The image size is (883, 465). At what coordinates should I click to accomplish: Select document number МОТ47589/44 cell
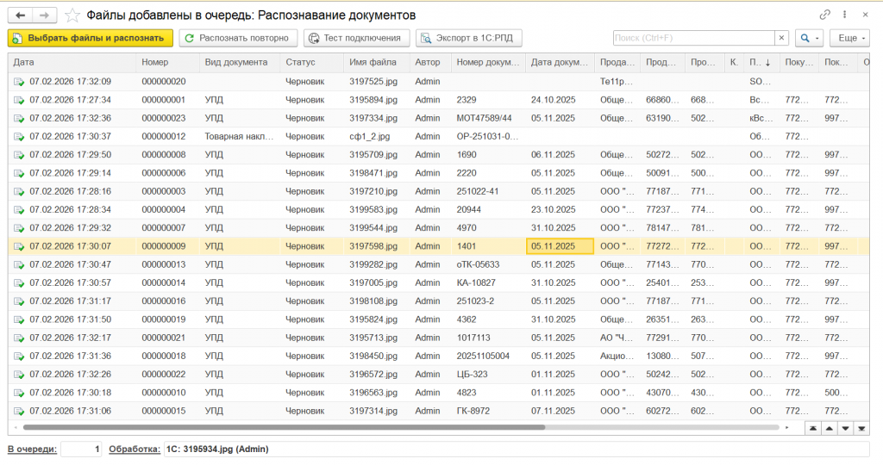click(488, 118)
